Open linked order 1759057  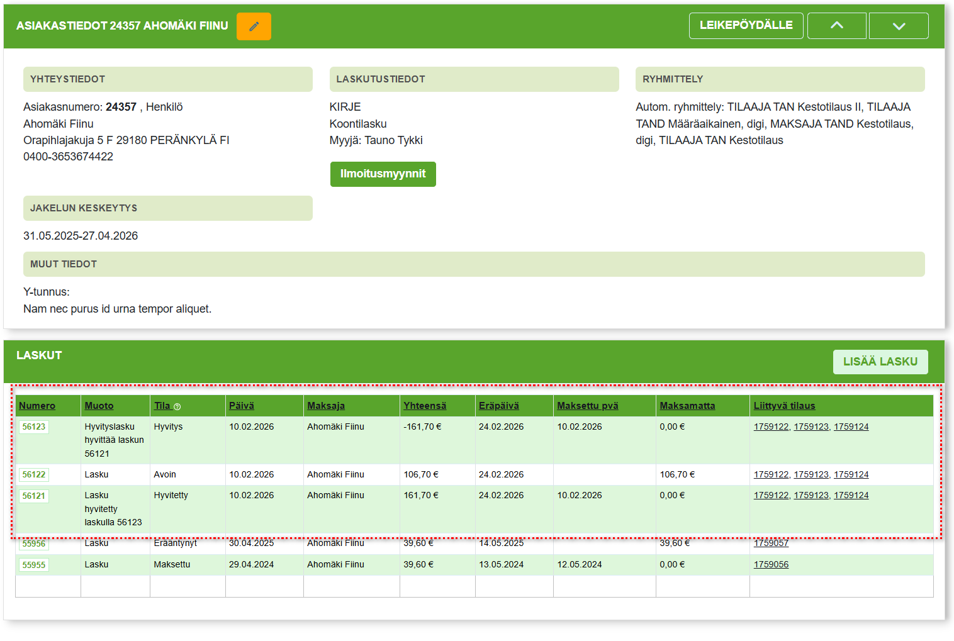tap(771, 543)
